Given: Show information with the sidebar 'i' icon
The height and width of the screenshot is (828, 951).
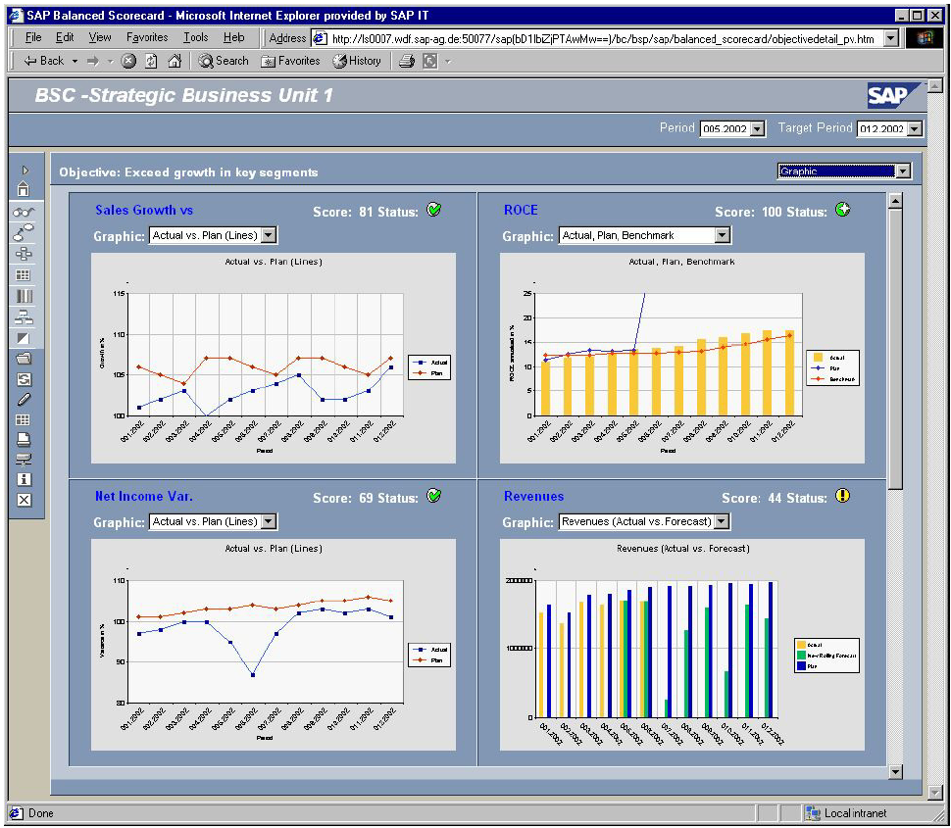Looking at the screenshot, I should click(x=24, y=479).
